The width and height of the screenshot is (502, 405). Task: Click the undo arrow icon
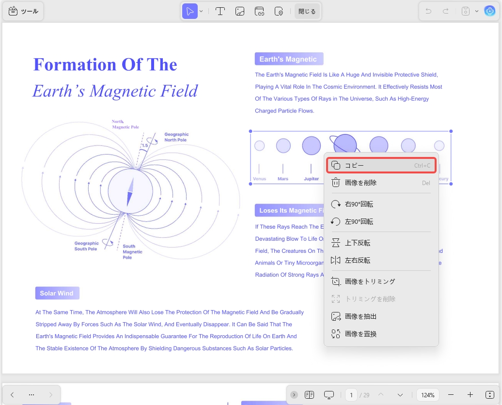click(x=428, y=11)
